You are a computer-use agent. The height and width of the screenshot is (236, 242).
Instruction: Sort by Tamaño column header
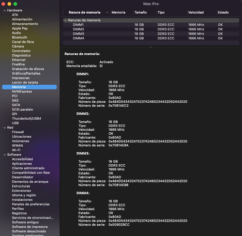(x=140, y=13)
